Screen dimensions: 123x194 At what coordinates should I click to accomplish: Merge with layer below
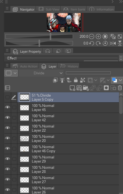point(99,88)
